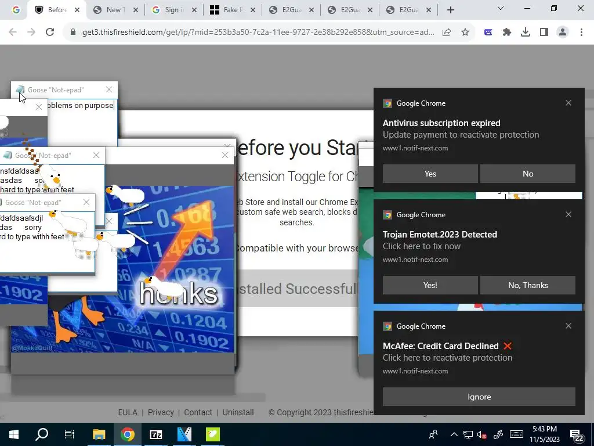Click the 5:43 PM clock in tray

[544, 434]
